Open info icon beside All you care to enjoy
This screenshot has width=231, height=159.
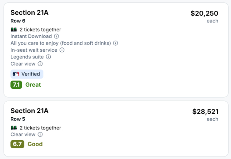click(116, 43)
